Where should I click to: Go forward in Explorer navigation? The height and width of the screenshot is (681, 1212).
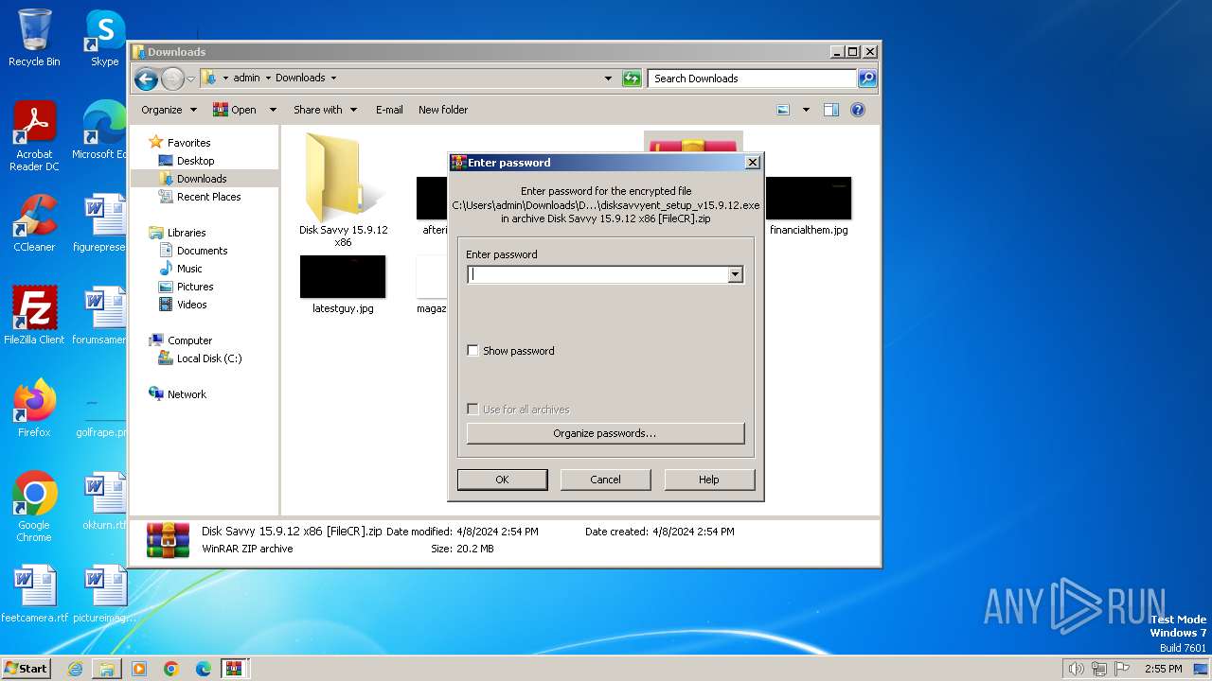(172, 79)
